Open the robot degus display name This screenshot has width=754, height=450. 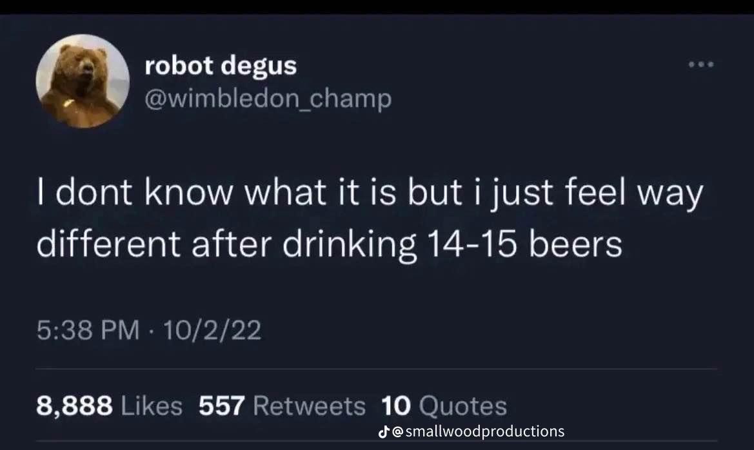[x=221, y=65]
